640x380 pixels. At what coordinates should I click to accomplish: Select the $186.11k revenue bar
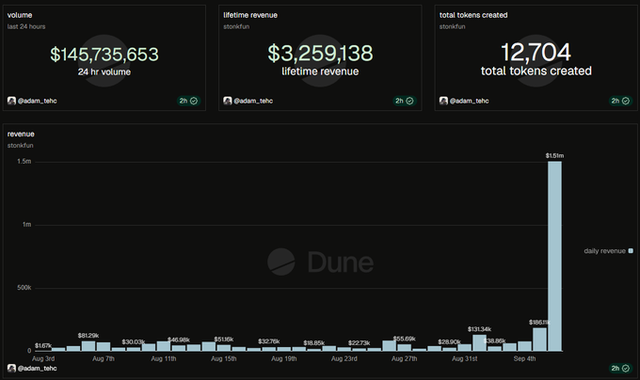click(x=539, y=340)
